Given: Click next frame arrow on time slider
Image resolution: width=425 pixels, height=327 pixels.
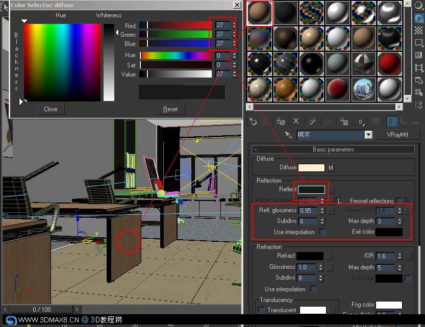Looking at the screenshot, I should point(77,309).
